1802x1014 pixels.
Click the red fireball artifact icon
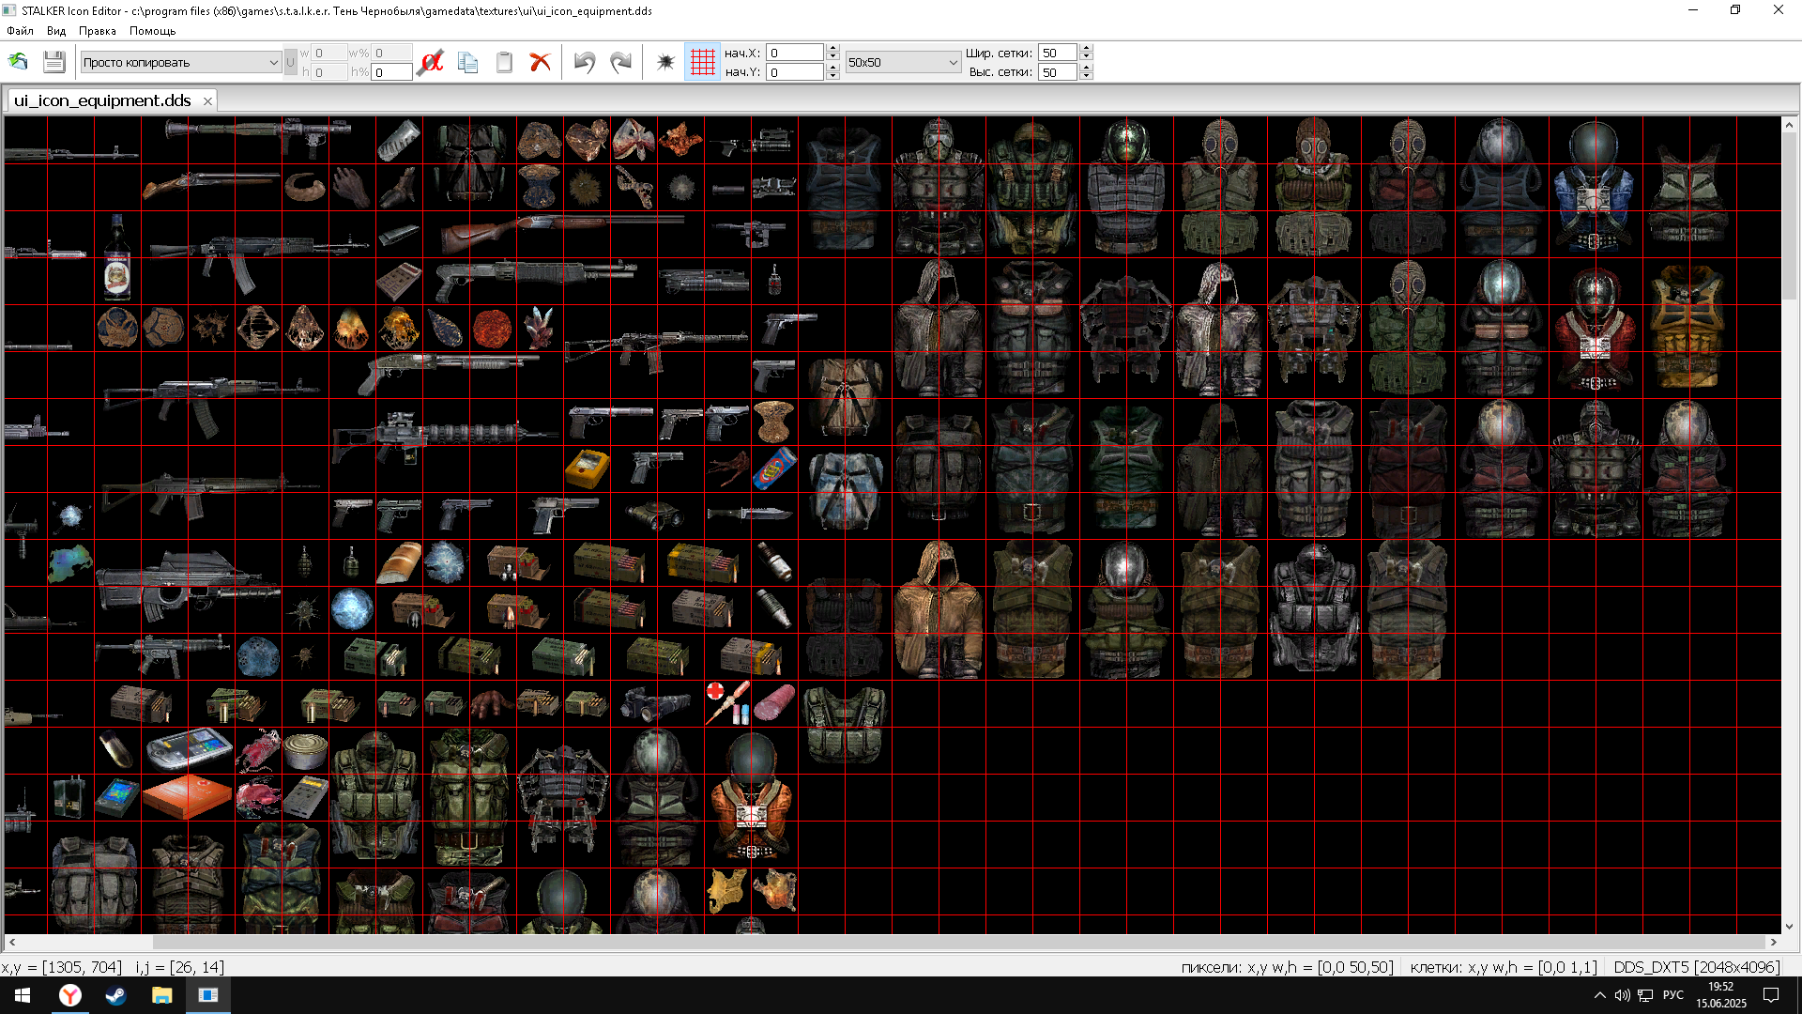point(493,329)
